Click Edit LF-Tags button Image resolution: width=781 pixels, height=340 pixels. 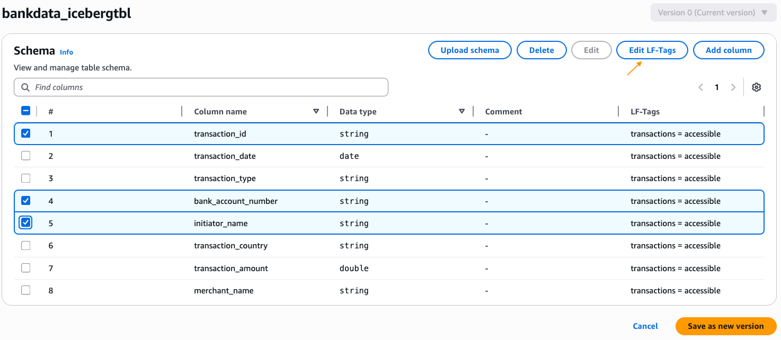pyautogui.click(x=652, y=50)
